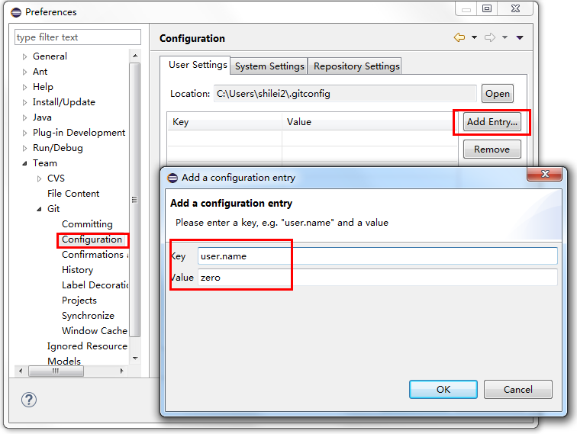Maximize the Preferences window

[487, 9]
